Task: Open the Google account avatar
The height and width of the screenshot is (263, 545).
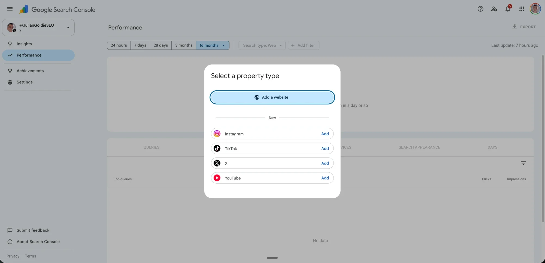Action: click(x=535, y=9)
